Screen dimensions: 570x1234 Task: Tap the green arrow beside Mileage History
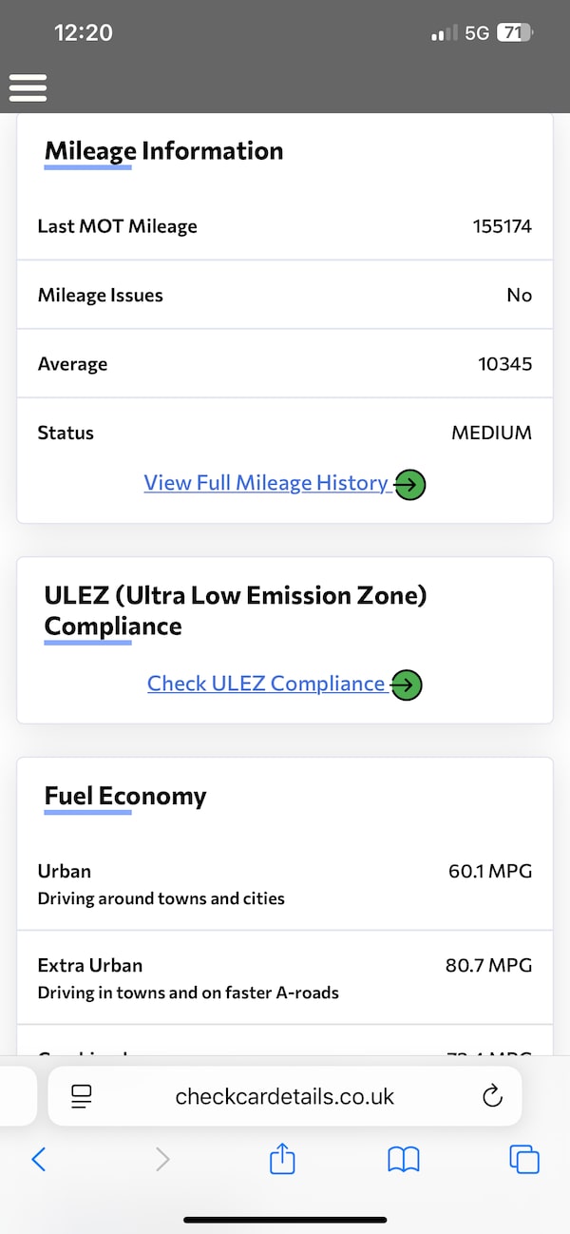click(409, 485)
